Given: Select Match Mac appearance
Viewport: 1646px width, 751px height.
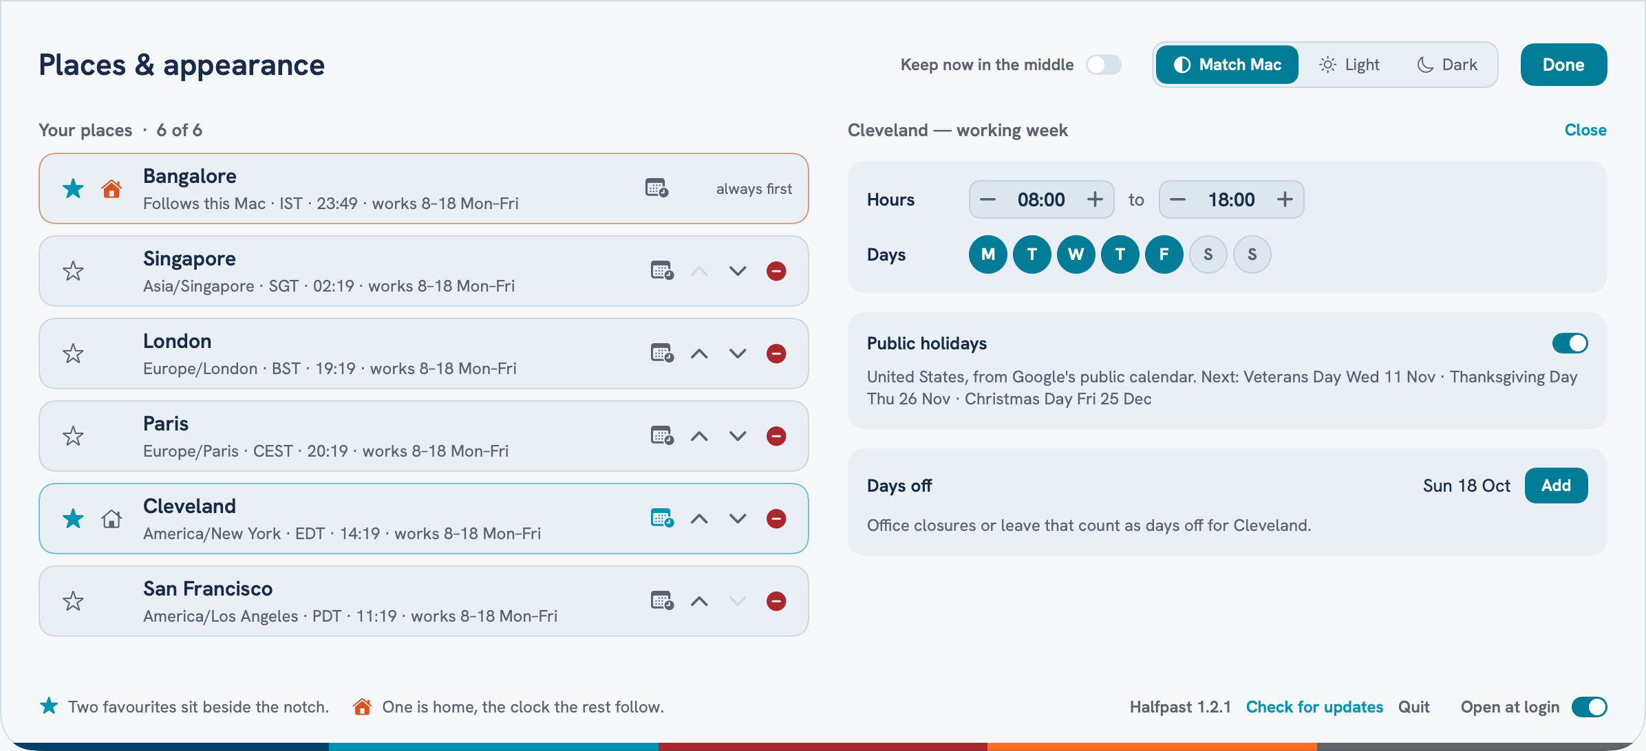Looking at the screenshot, I should 1227,65.
